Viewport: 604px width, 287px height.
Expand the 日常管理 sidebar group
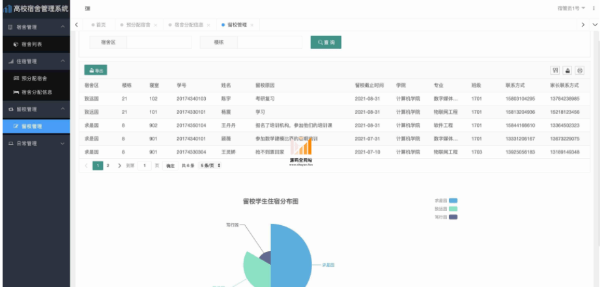(x=36, y=143)
